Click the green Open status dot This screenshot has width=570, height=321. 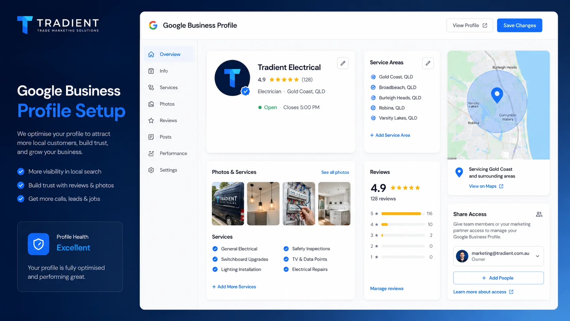[260, 107]
